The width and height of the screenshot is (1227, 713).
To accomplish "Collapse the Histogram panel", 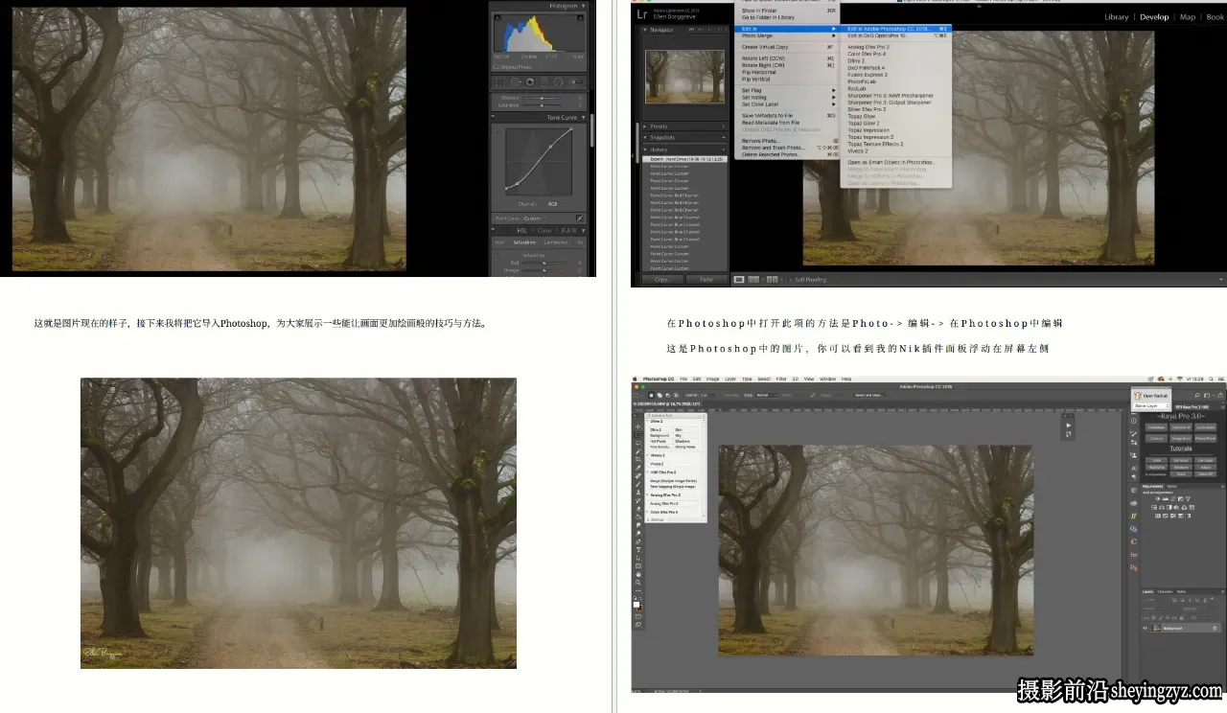I will pos(583,6).
